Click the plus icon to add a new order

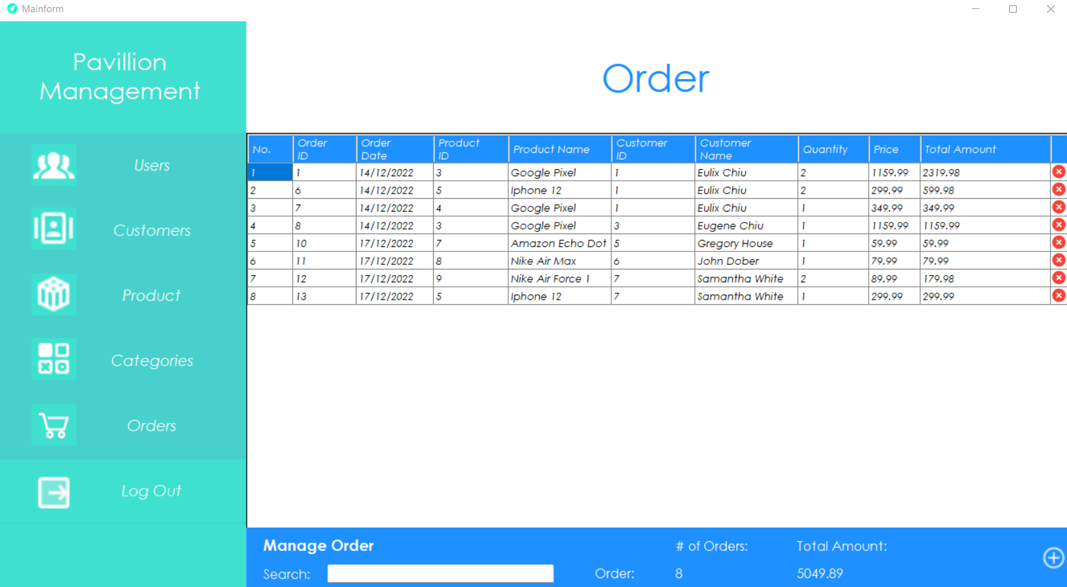pyautogui.click(x=1053, y=558)
